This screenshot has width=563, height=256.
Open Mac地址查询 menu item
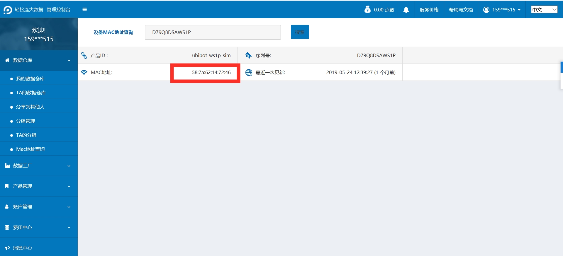39,149
